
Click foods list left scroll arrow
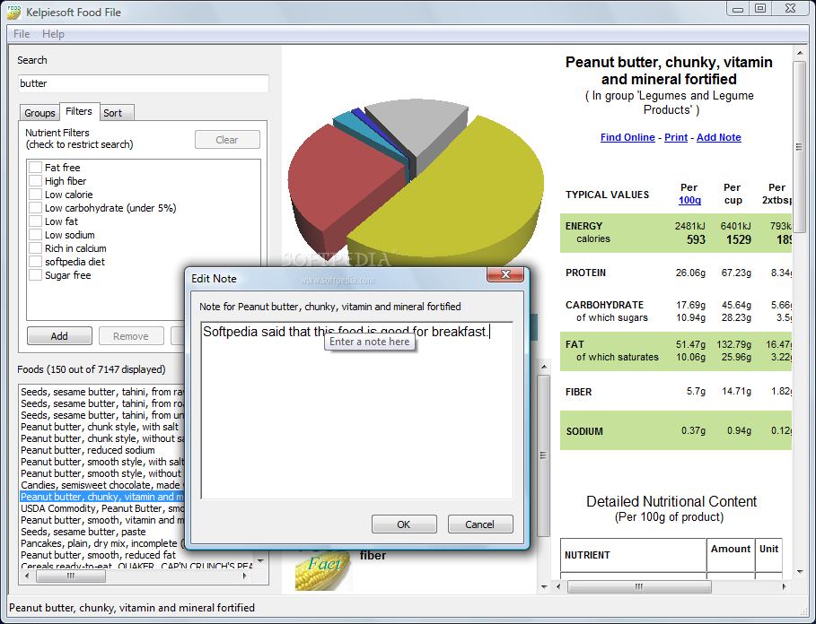(x=27, y=576)
